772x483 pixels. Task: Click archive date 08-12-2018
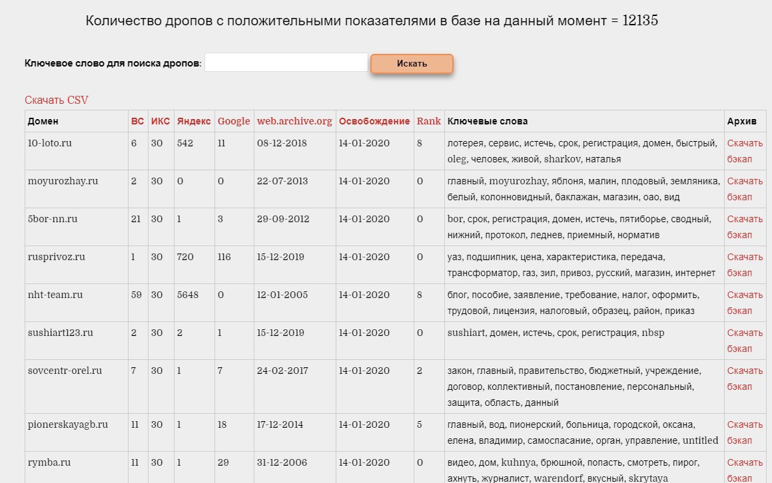click(x=282, y=143)
